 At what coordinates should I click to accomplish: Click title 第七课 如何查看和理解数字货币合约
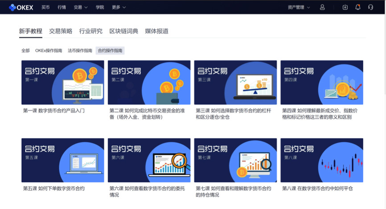click(234, 192)
